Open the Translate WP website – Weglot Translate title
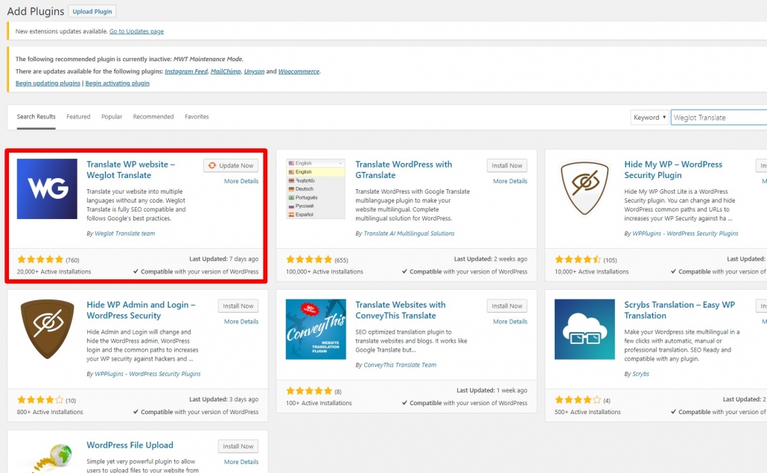 [x=130, y=170]
